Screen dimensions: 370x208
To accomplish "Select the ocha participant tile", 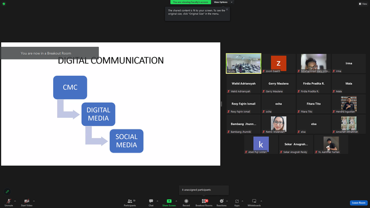I will (x=279, y=104).
